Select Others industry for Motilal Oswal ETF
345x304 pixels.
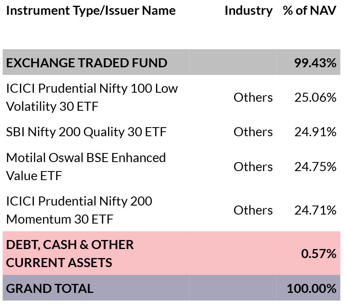click(x=253, y=167)
